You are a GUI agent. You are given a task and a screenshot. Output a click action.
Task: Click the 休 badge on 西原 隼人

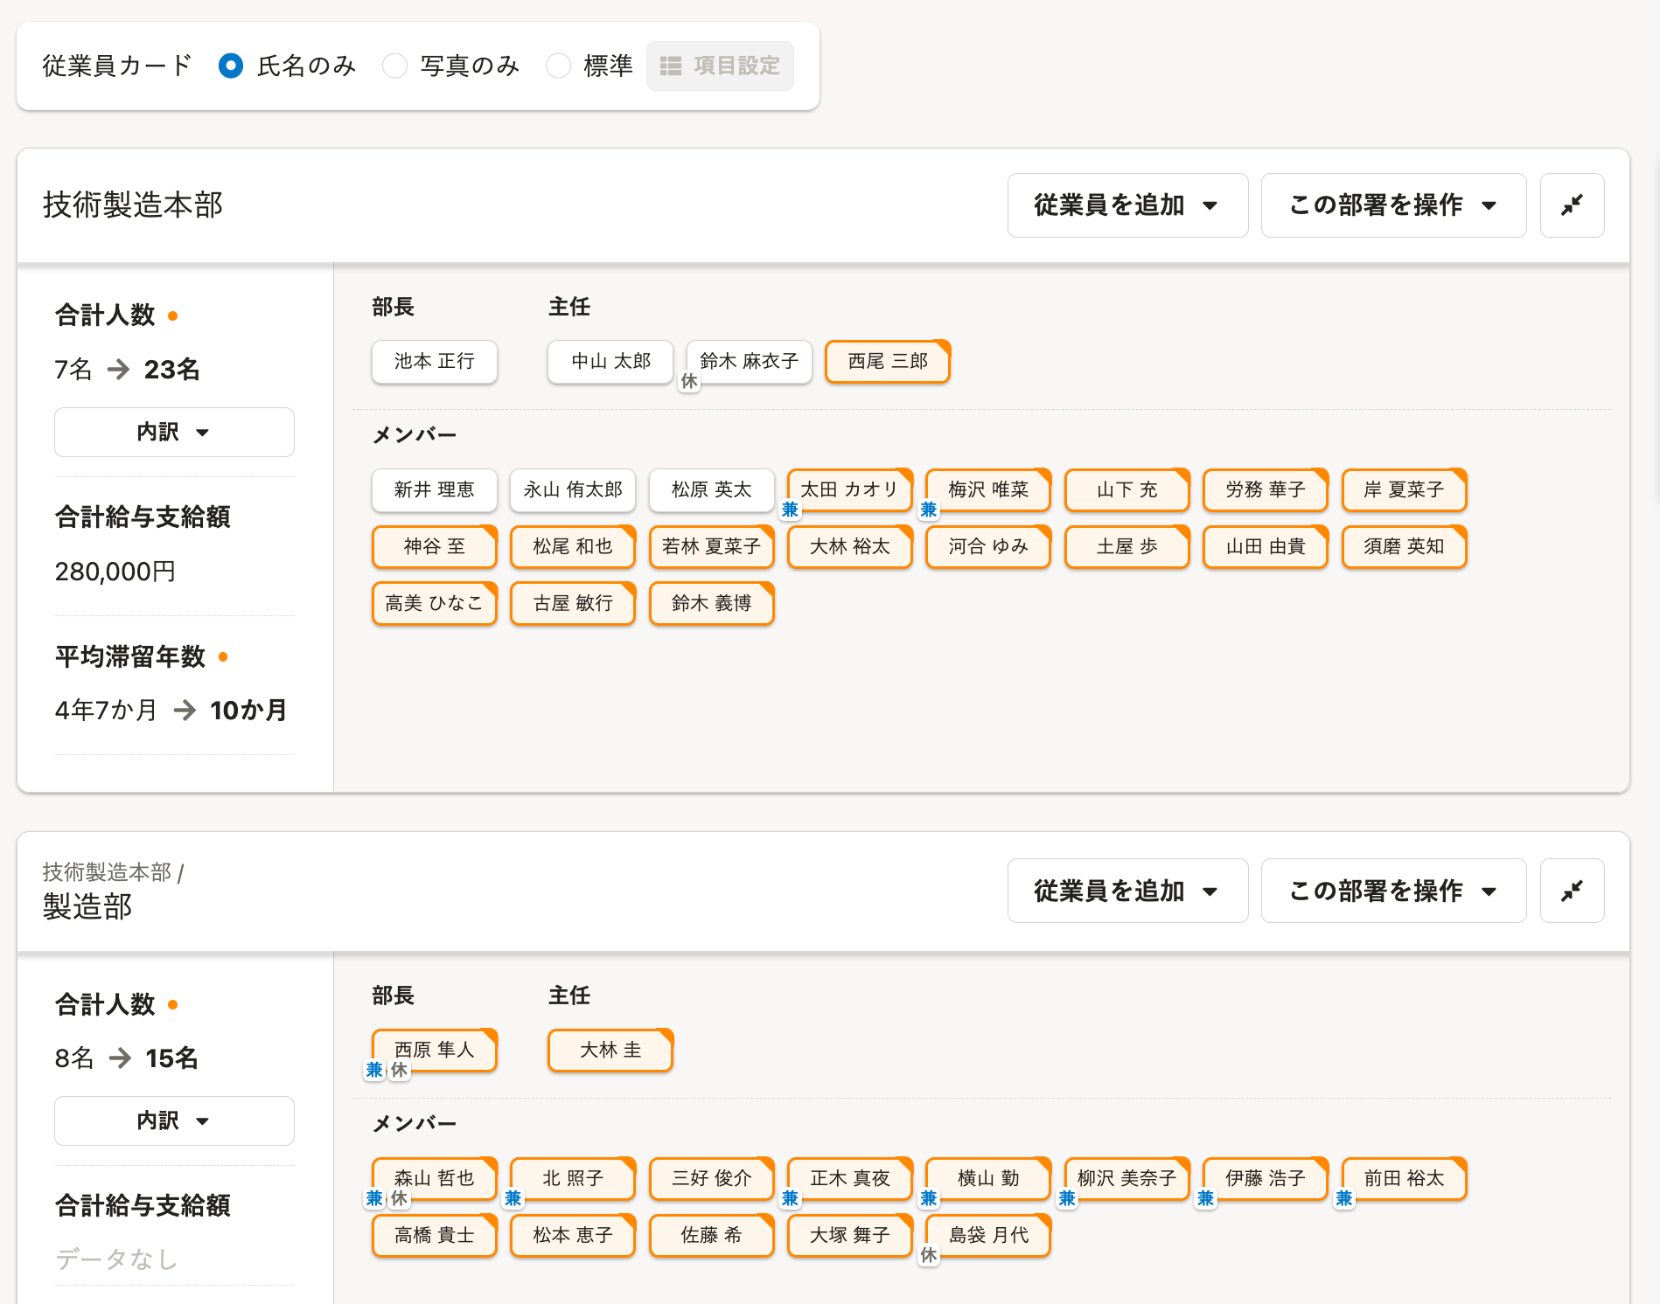click(399, 1070)
